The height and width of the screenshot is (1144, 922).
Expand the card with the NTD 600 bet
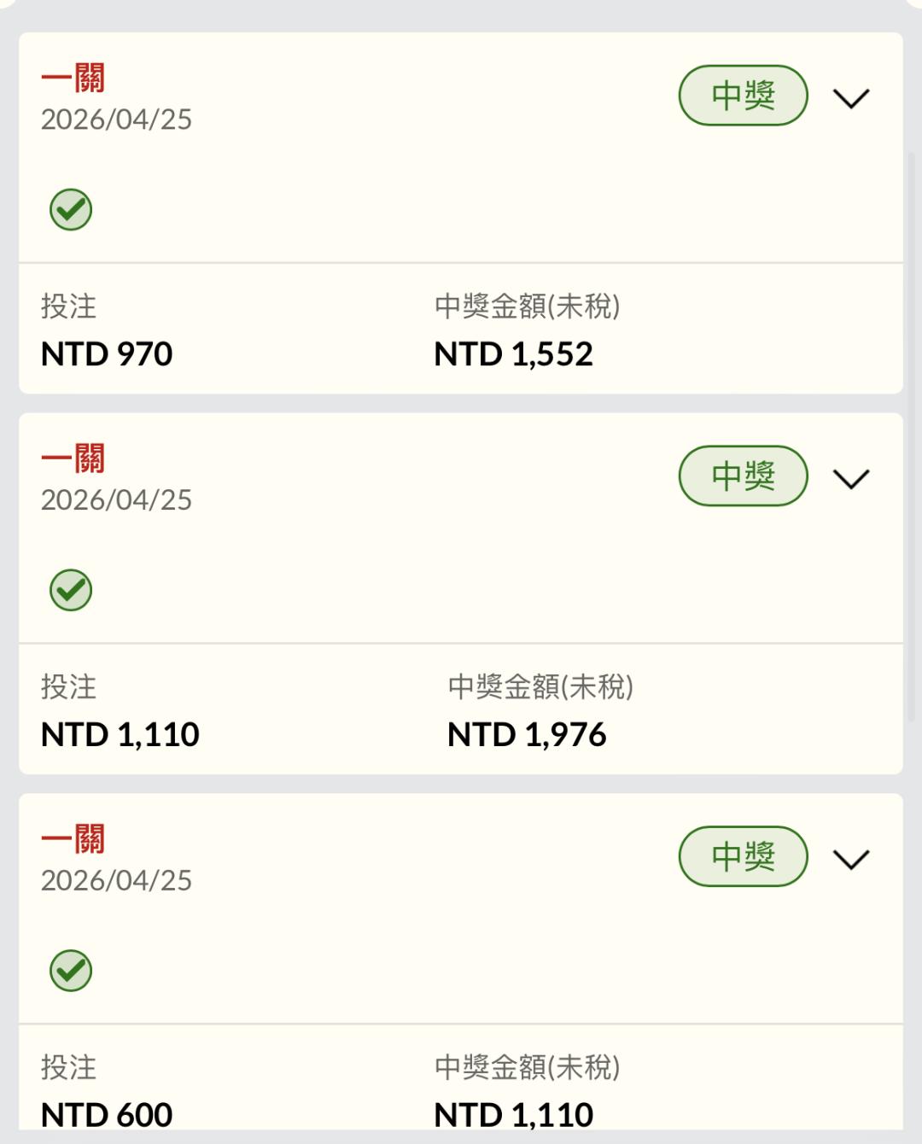[x=850, y=859]
